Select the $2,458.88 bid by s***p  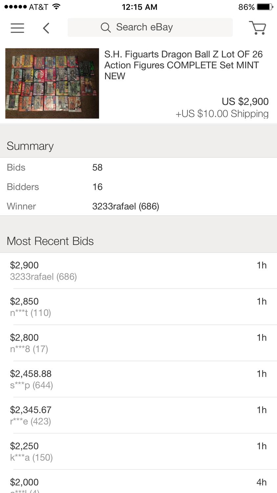[x=138, y=379]
